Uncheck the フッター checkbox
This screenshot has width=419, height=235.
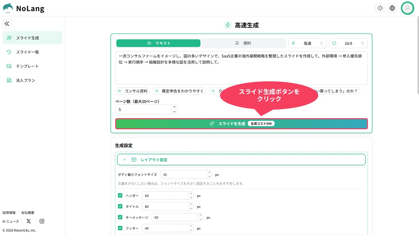[120, 228]
